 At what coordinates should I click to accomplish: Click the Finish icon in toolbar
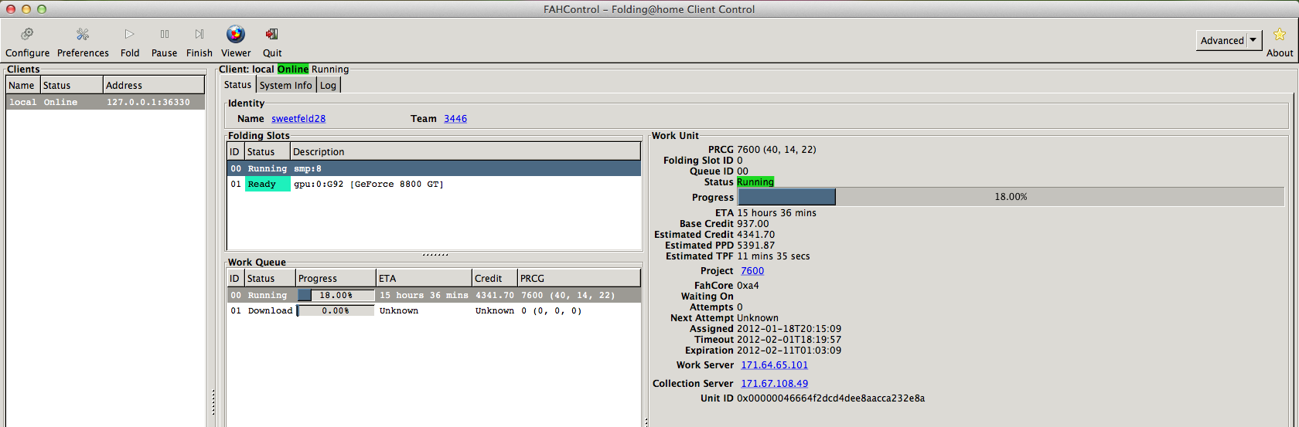click(x=199, y=34)
